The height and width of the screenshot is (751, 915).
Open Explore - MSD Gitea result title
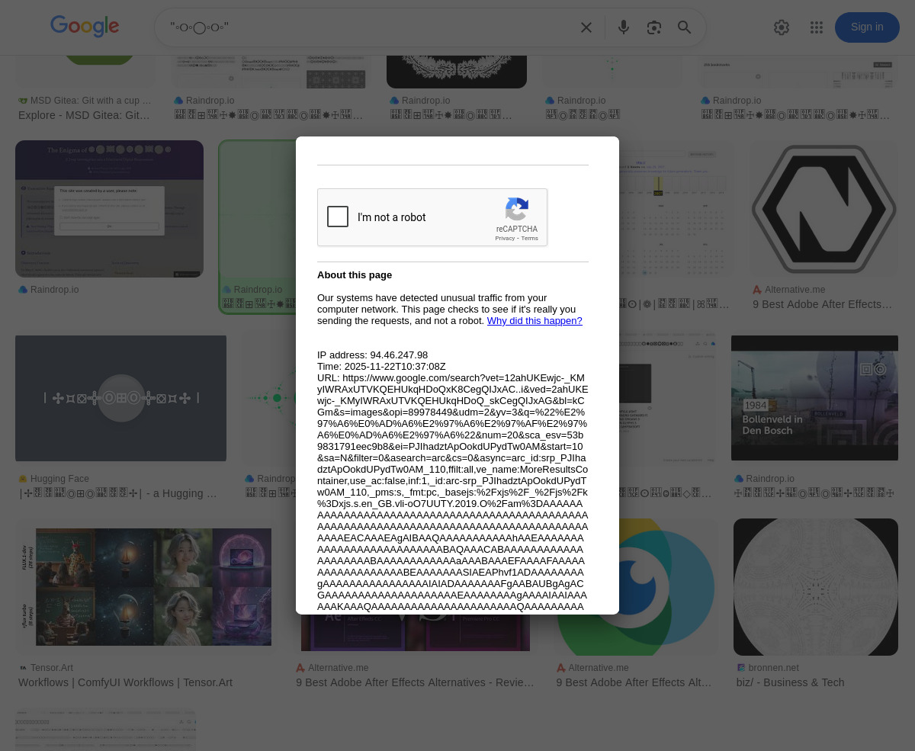(84, 115)
